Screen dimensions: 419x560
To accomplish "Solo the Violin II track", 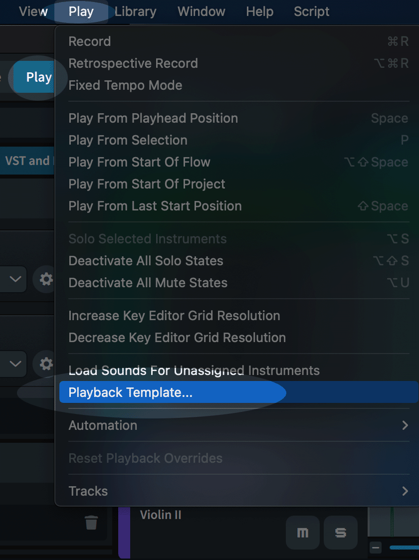I will [340, 533].
